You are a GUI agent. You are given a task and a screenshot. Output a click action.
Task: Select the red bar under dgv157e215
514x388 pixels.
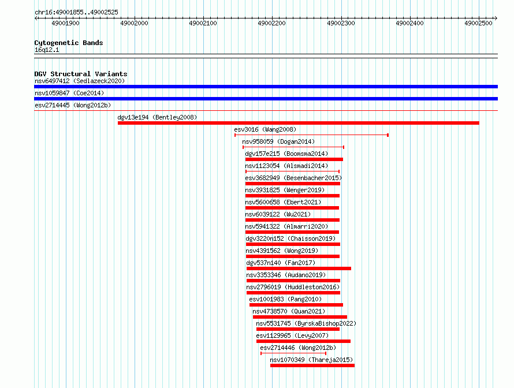tap(294, 159)
